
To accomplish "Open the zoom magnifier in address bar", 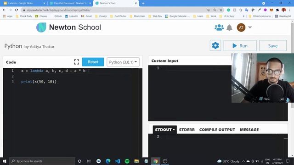I will pos(215,10).
